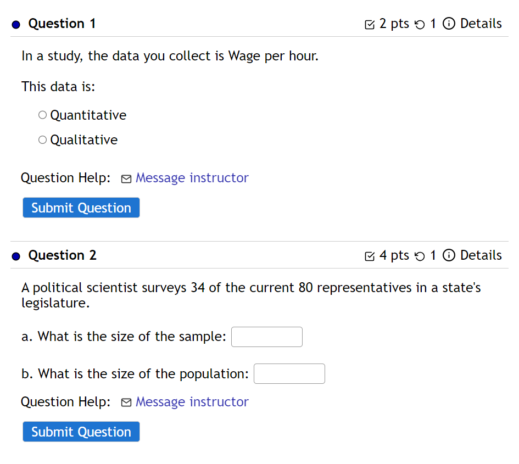
Task: Click Question 2 status dot icon
Action: coord(16,256)
